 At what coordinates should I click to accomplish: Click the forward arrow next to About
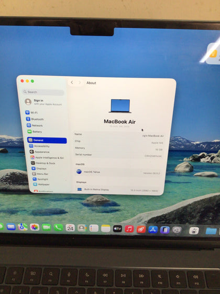[x=80, y=82]
